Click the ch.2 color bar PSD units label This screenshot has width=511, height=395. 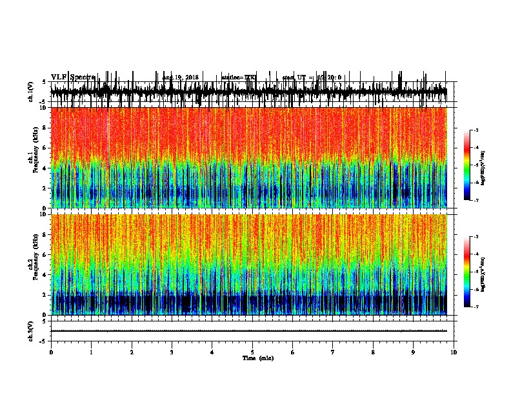coord(483,274)
